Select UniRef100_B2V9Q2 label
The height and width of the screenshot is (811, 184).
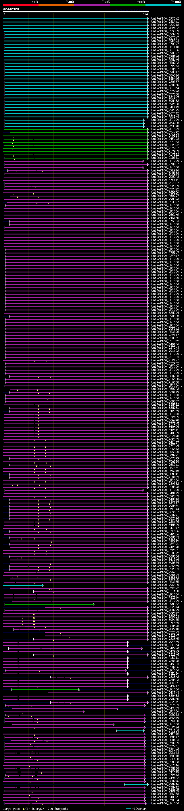pyautogui.click(x=165, y=145)
